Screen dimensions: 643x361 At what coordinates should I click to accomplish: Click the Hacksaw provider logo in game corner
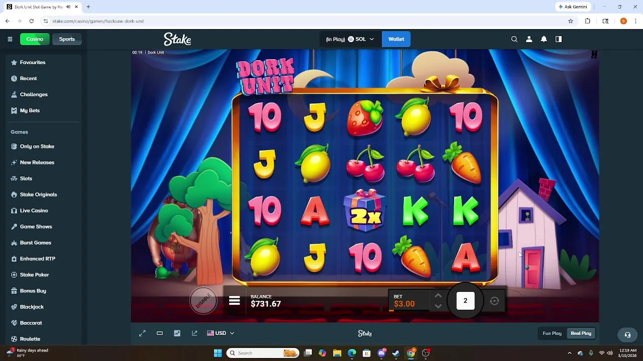[x=594, y=54]
